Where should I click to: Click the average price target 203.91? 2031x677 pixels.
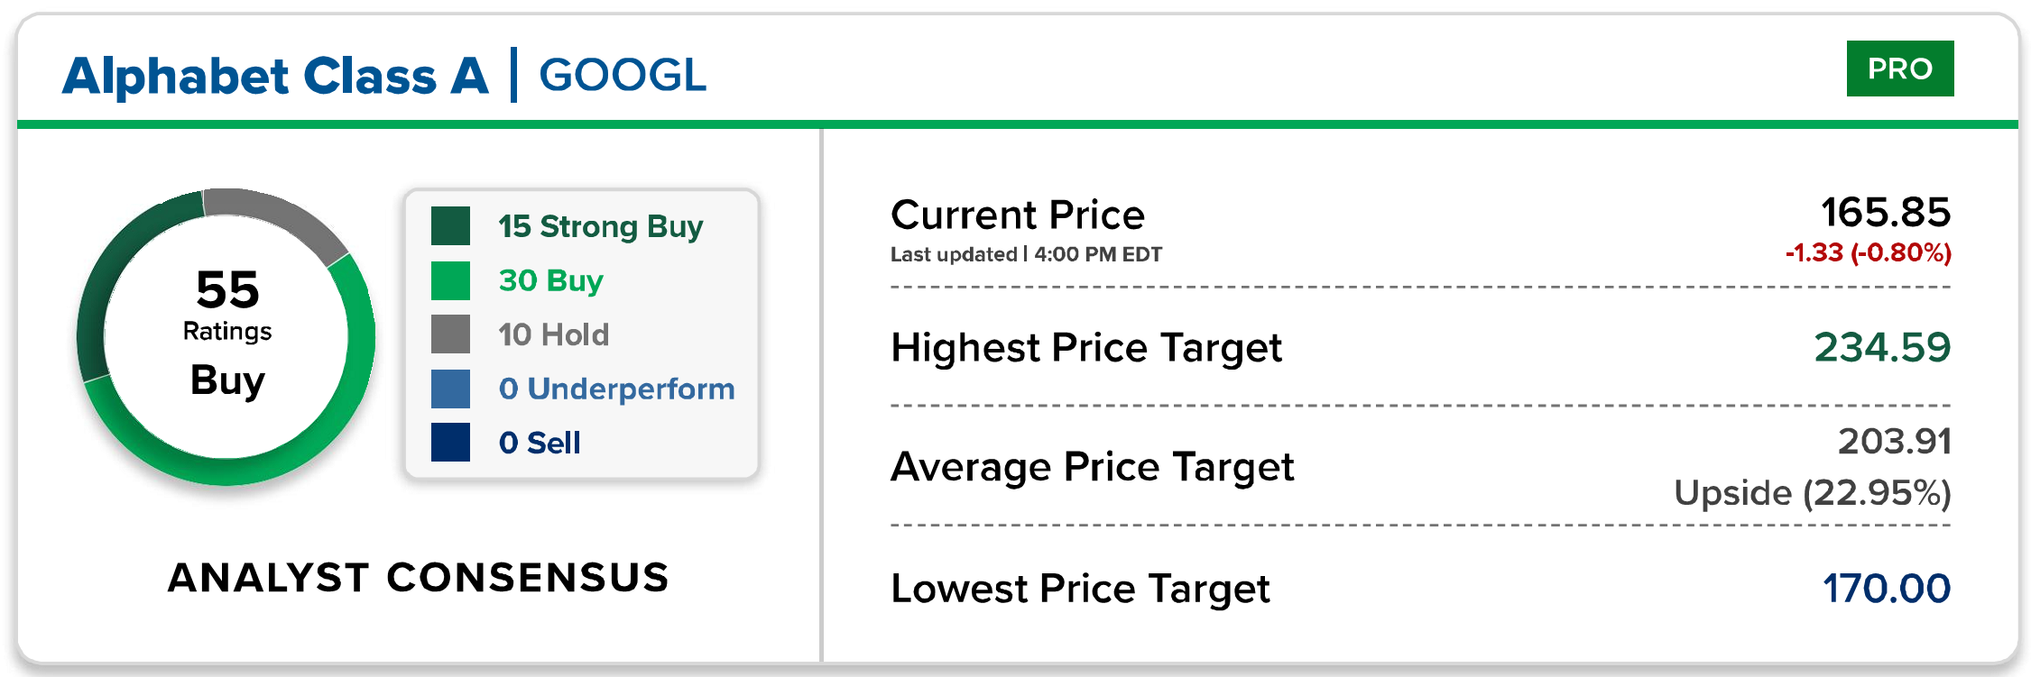(x=1894, y=442)
